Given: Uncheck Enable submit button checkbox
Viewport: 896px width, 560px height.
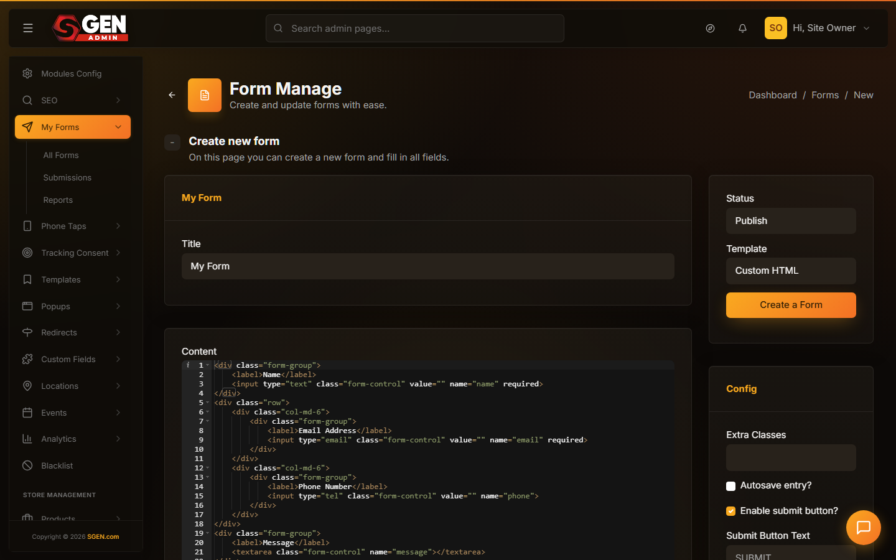Looking at the screenshot, I should (730, 511).
